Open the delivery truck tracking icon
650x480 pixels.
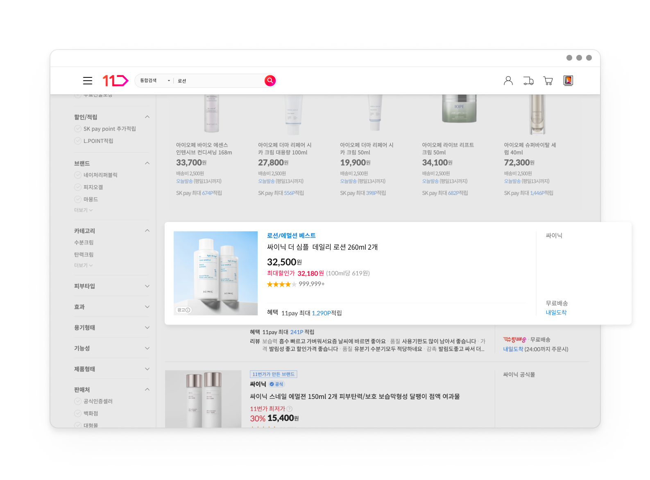pos(528,81)
